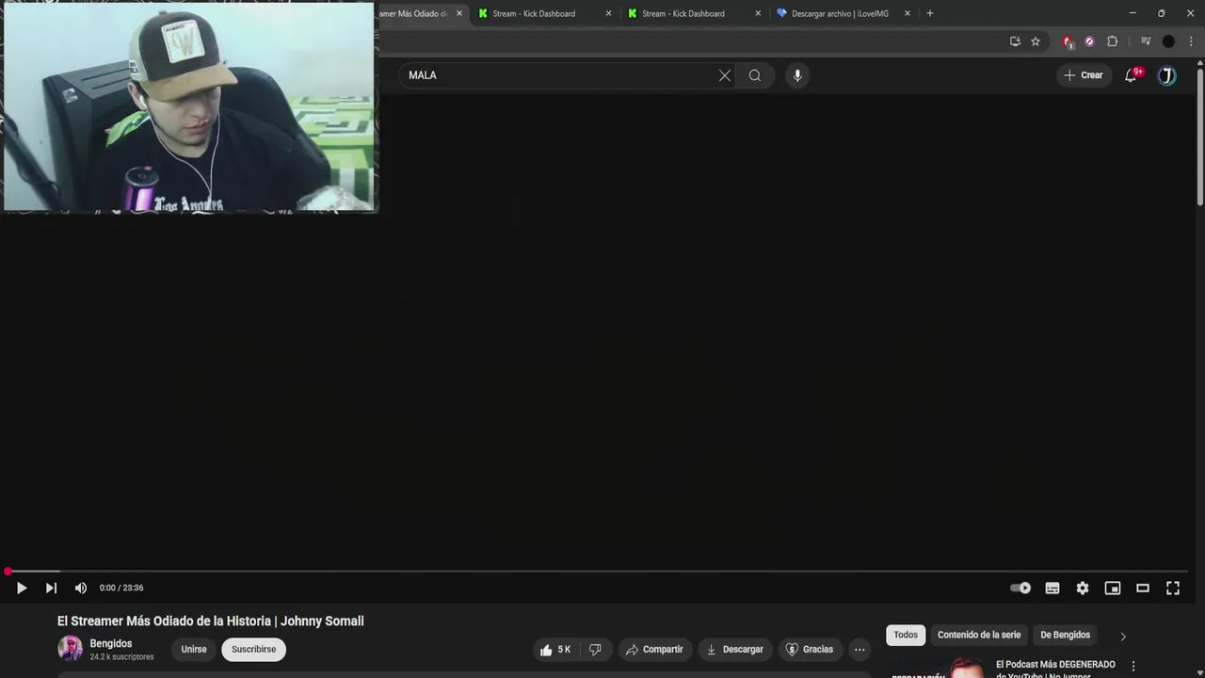The height and width of the screenshot is (678, 1205).
Task: Show more filter chips arrow
Action: 1122,636
